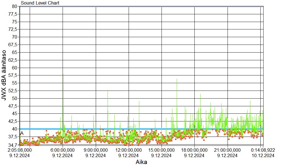Click the "Aika" horizontal axis label
Screen dimensions: 283x168
tap(141, 162)
